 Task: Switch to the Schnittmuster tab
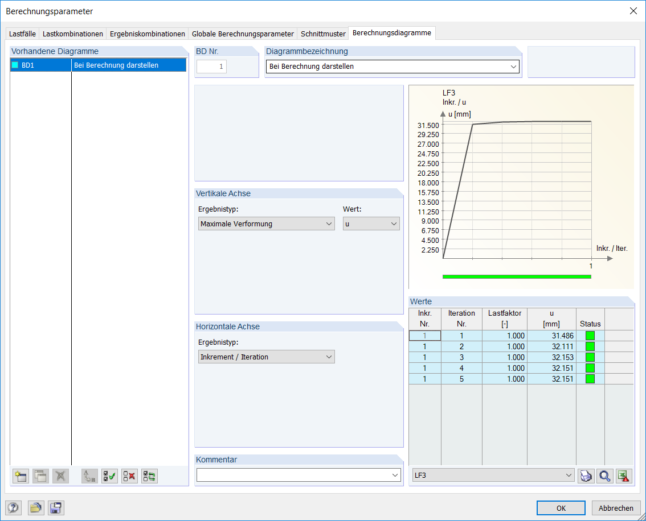pos(323,34)
